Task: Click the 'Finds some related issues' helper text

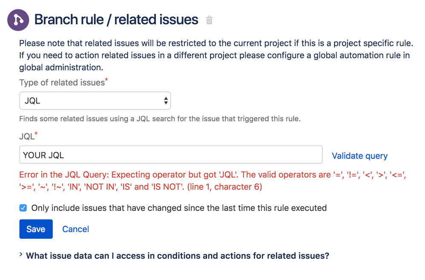Action: (160, 119)
